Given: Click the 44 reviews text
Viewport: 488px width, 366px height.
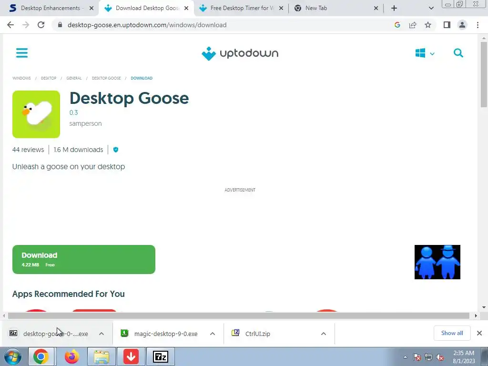Looking at the screenshot, I should coord(28,150).
